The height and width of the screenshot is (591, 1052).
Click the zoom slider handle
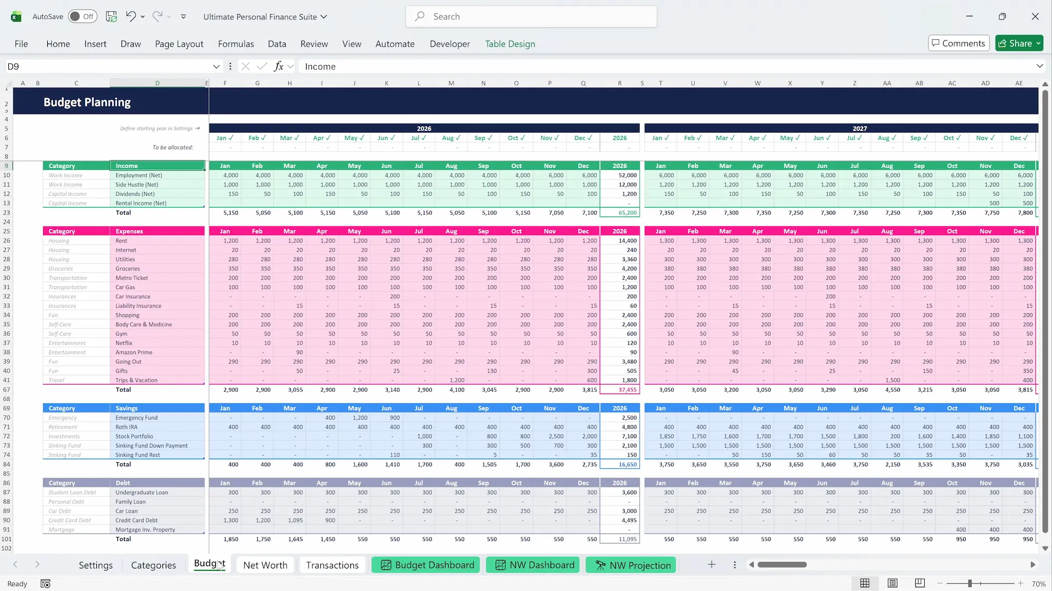pos(969,583)
